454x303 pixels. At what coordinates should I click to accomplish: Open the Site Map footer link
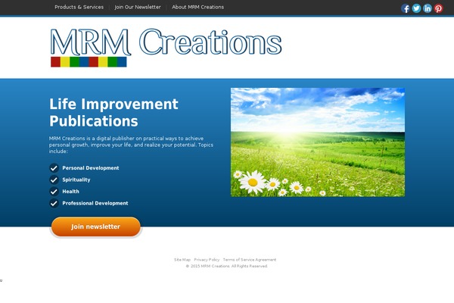(182, 260)
